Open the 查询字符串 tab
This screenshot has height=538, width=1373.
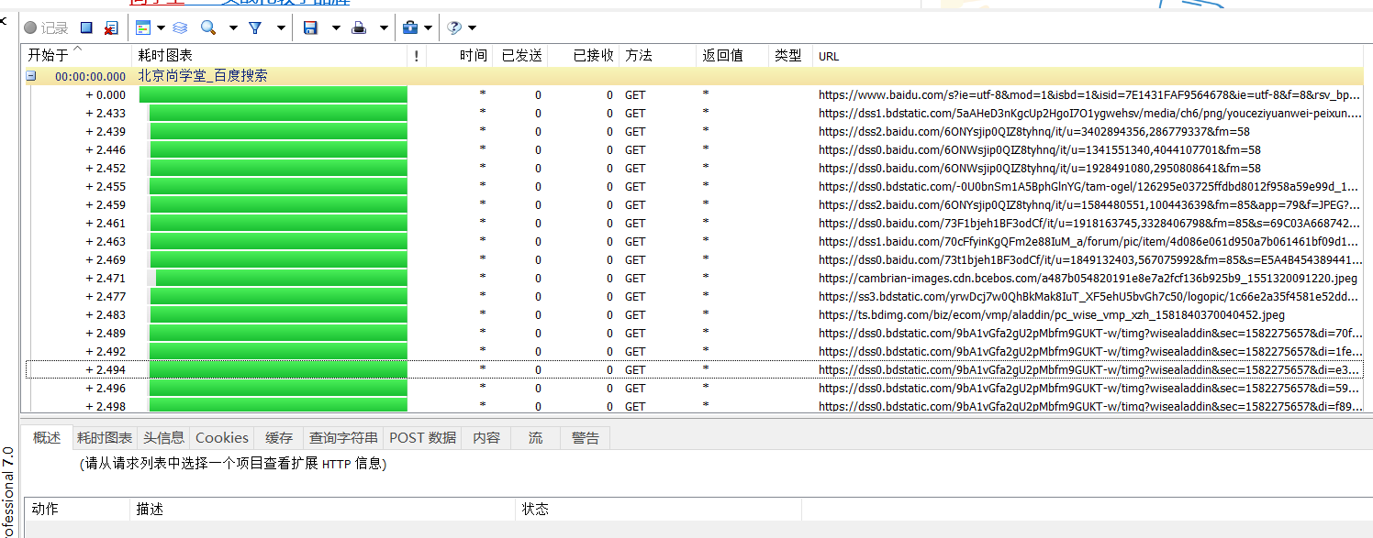pyautogui.click(x=343, y=438)
